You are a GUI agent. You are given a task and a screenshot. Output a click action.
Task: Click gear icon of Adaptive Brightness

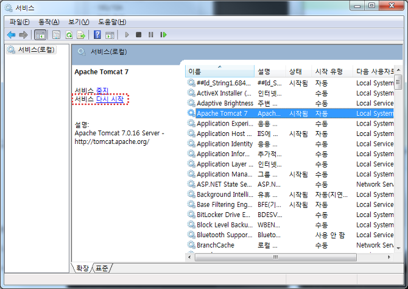pos(191,103)
